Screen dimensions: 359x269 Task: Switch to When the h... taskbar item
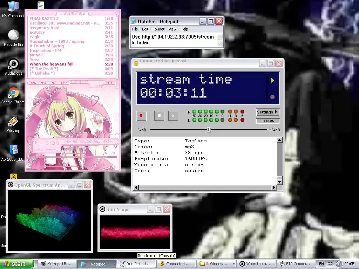click(256, 264)
